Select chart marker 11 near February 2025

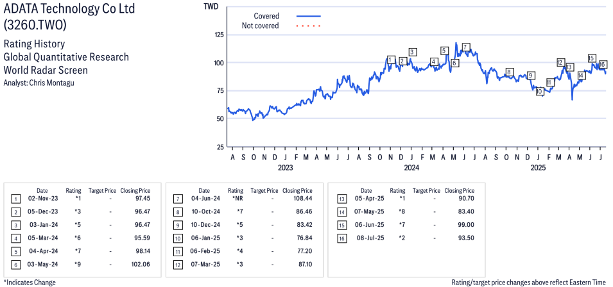pyautogui.click(x=550, y=82)
